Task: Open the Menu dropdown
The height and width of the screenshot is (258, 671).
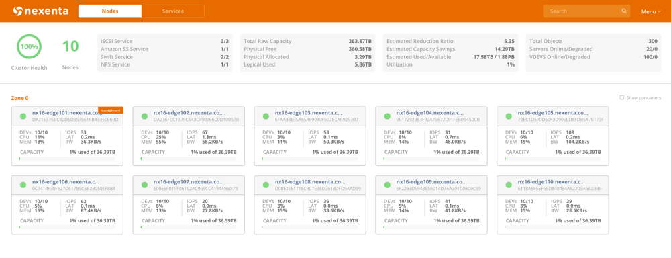Action: tap(651, 11)
